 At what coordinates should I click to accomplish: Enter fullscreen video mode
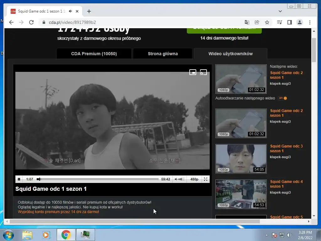206,179
